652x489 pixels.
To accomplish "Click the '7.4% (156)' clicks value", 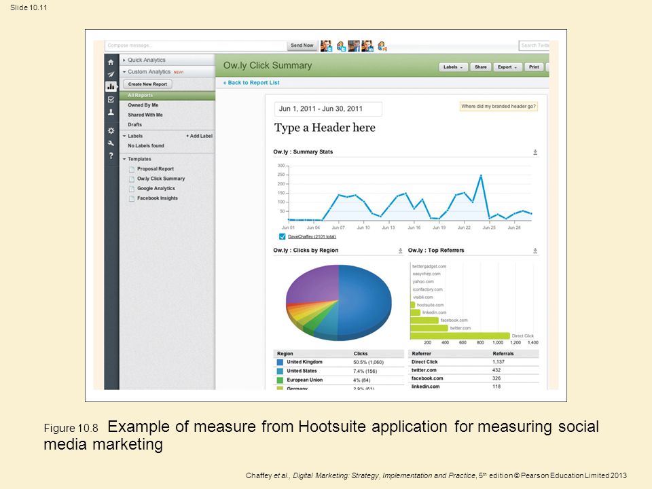I will (365, 371).
